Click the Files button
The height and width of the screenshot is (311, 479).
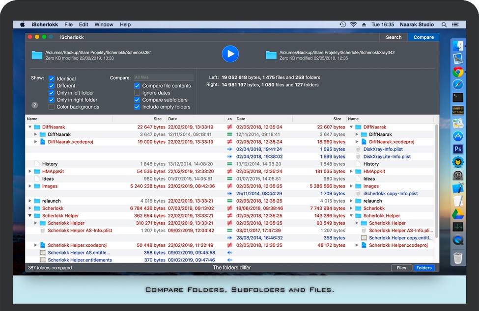[401, 268]
